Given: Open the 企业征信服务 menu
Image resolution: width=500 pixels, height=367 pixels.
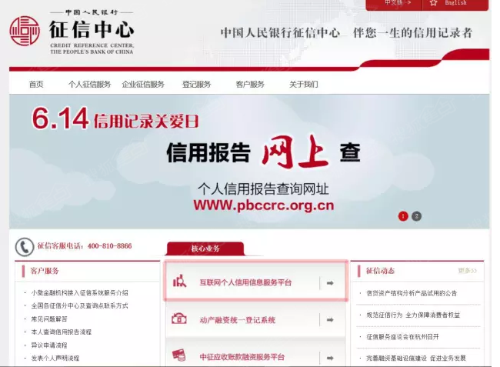Looking at the screenshot, I should 143,84.
